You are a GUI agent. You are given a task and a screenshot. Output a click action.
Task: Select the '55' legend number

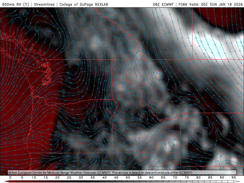coord(140,178)
